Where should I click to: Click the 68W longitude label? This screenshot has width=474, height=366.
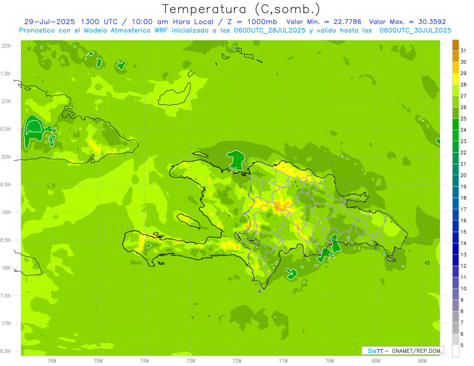pos(422,360)
